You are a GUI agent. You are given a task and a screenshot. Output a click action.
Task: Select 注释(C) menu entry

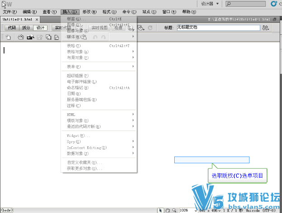click(99, 106)
